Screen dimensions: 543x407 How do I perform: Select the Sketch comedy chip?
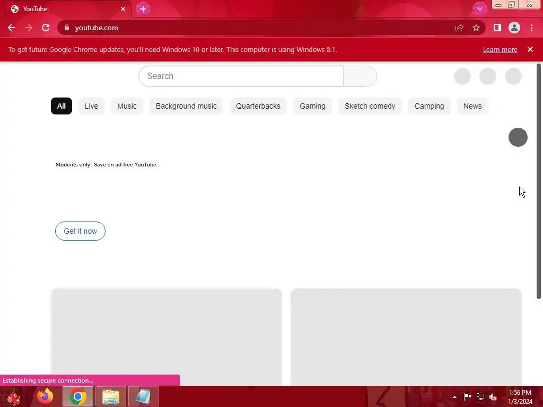[370, 106]
